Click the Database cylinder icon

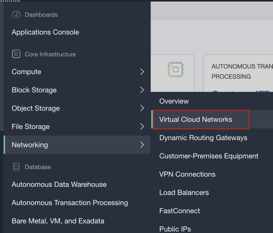[x=16, y=167]
